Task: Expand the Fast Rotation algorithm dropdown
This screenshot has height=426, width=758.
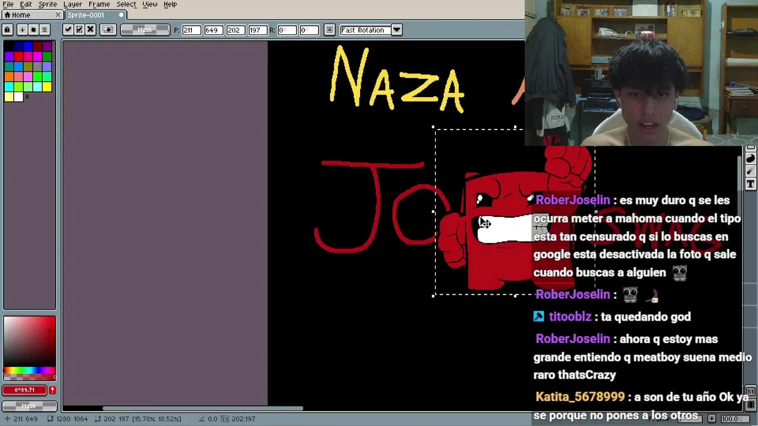Action: [x=397, y=30]
